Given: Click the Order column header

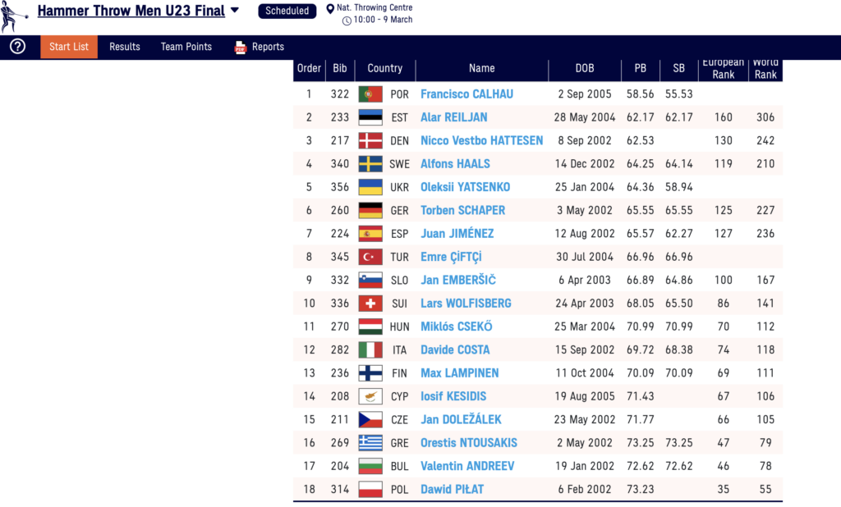Looking at the screenshot, I should point(309,69).
